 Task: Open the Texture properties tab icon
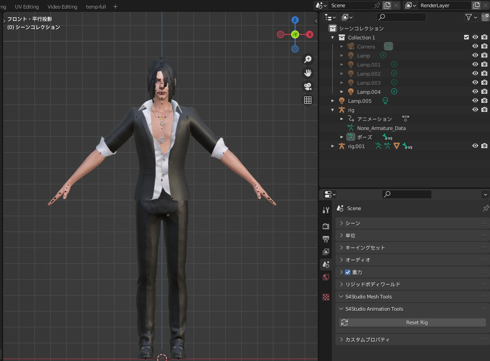326,297
